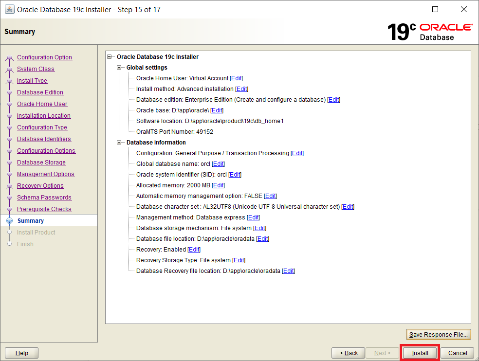Open the Configuration Type step
Image resolution: width=479 pixels, height=361 pixels.
click(x=42, y=127)
